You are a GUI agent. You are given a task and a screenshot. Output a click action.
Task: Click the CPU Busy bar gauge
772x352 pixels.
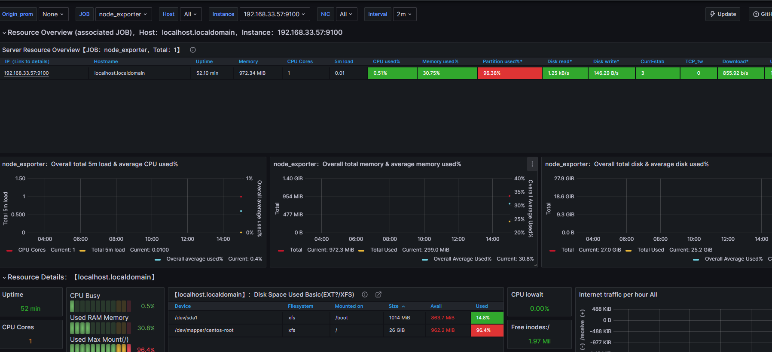tap(101, 306)
